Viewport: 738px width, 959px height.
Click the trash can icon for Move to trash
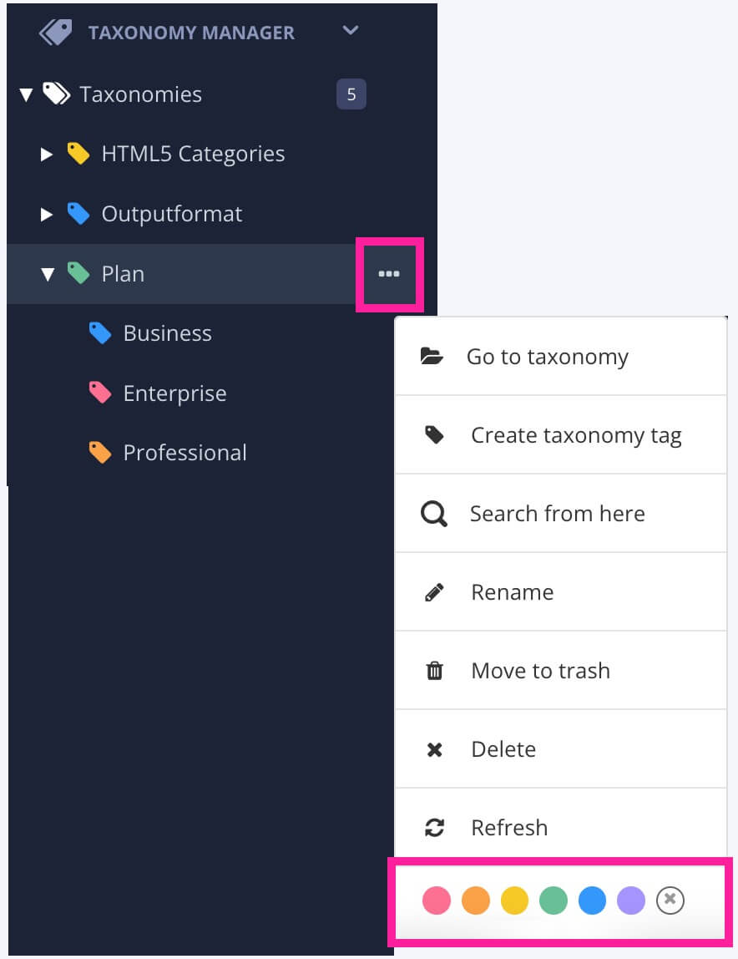433,670
